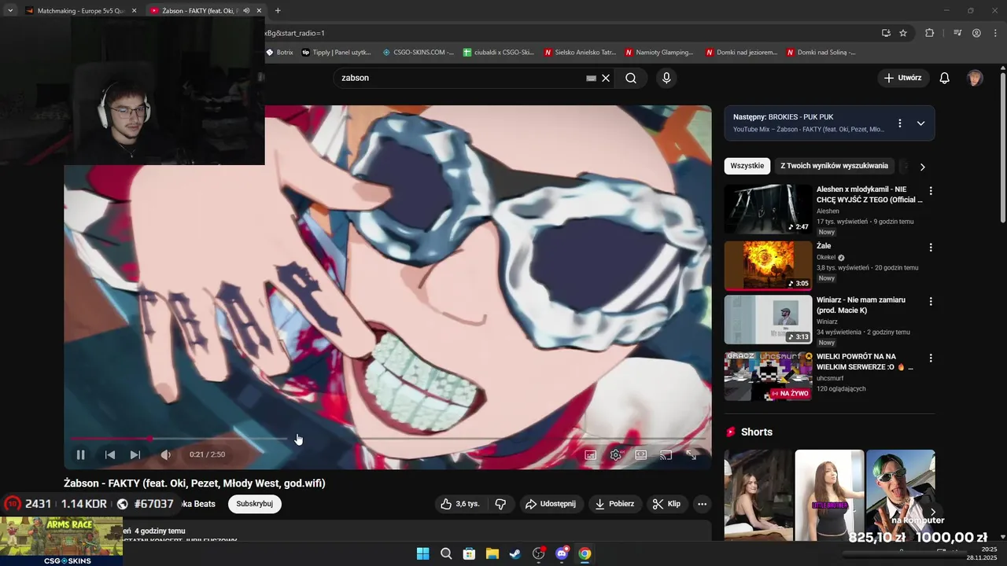The height and width of the screenshot is (566, 1007).
Task: Open on-screen keyboard in search box
Action: 591,78
